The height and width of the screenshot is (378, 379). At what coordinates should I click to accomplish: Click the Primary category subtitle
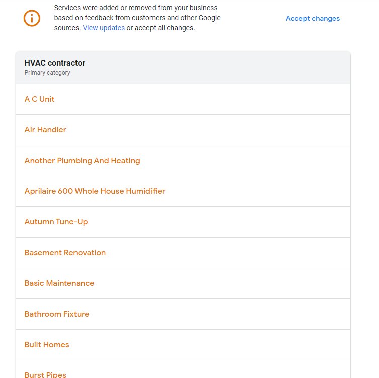pos(47,73)
